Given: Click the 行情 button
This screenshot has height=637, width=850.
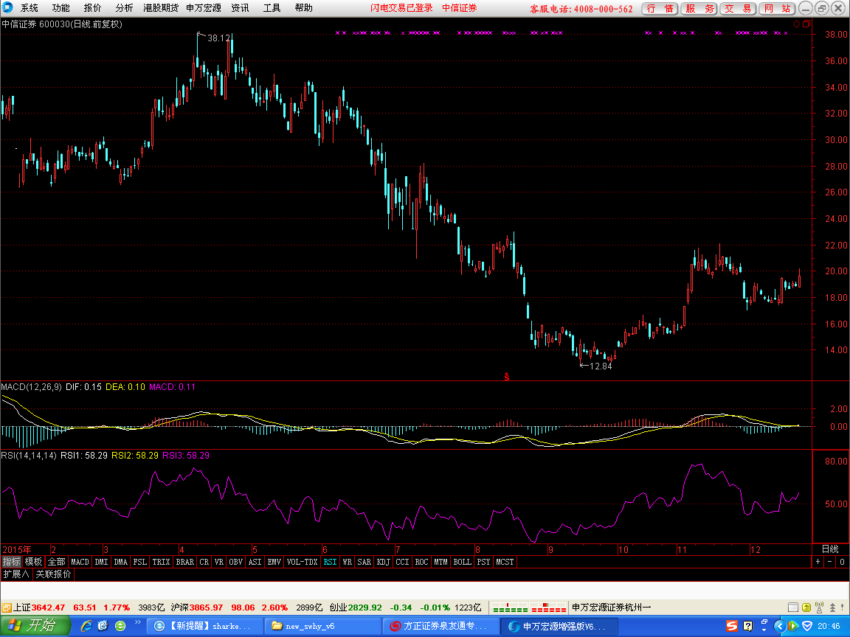Looking at the screenshot, I should 660,9.
